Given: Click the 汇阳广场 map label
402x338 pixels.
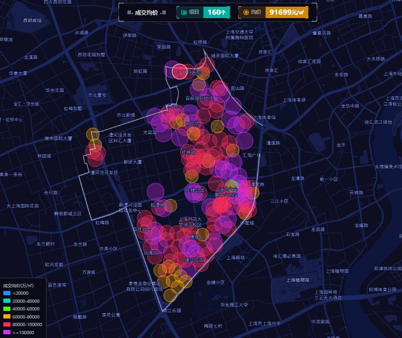Looking at the screenshot, I should point(252,155).
